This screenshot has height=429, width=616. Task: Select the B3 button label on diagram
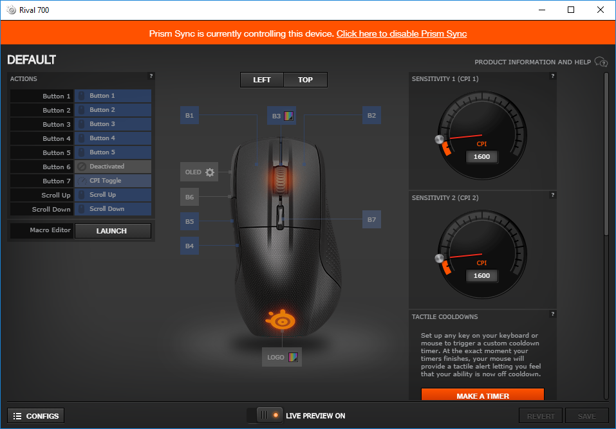[x=276, y=116]
